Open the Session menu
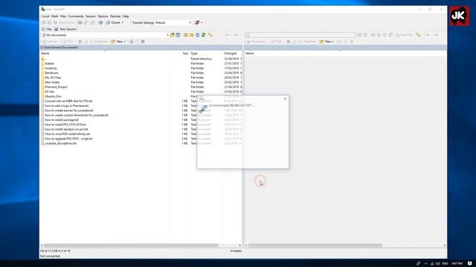This screenshot has width=476, height=267. coord(91,16)
